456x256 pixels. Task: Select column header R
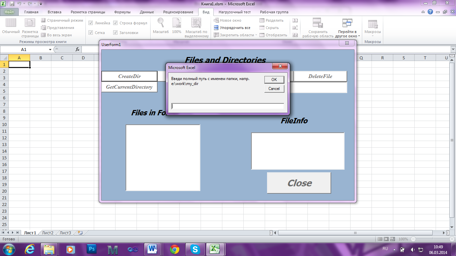382,58
